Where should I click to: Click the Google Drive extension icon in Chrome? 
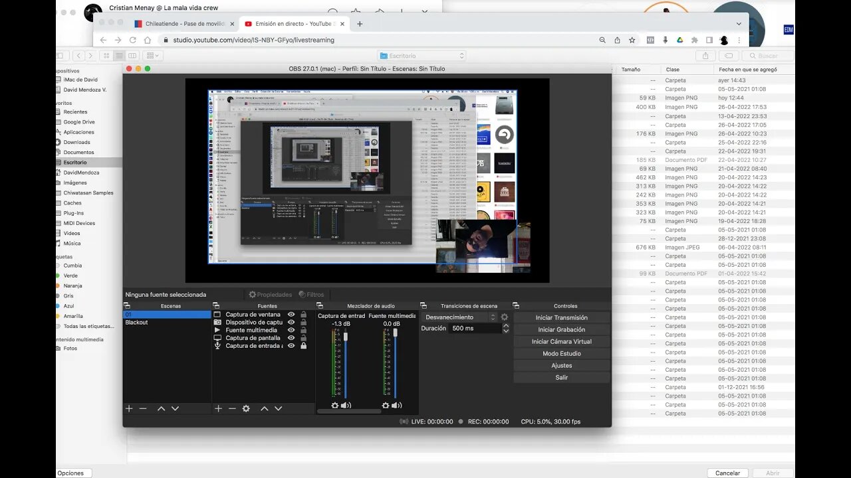680,40
